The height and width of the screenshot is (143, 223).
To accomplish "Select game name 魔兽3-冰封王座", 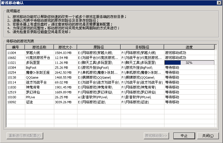I will [38, 73].
